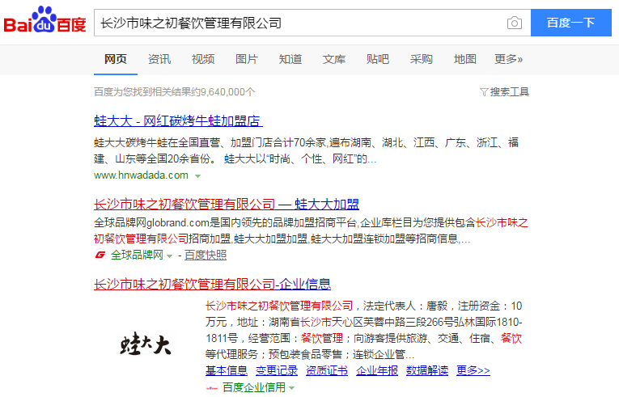Open the 企业年报 sublink
619x397 pixels.
pyautogui.click(x=376, y=370)
